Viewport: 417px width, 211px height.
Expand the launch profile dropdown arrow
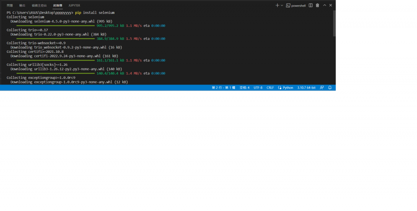(x=282, y=5)
